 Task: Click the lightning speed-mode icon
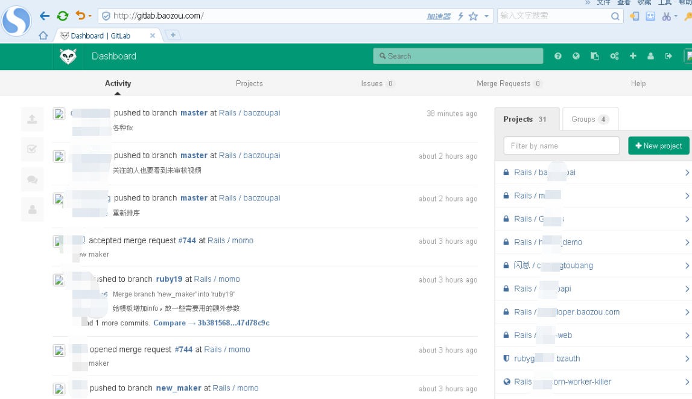tap(460, 16)
